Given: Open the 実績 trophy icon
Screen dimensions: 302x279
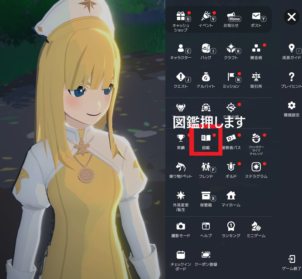Looking at the screenshot, I should point(181,138).
